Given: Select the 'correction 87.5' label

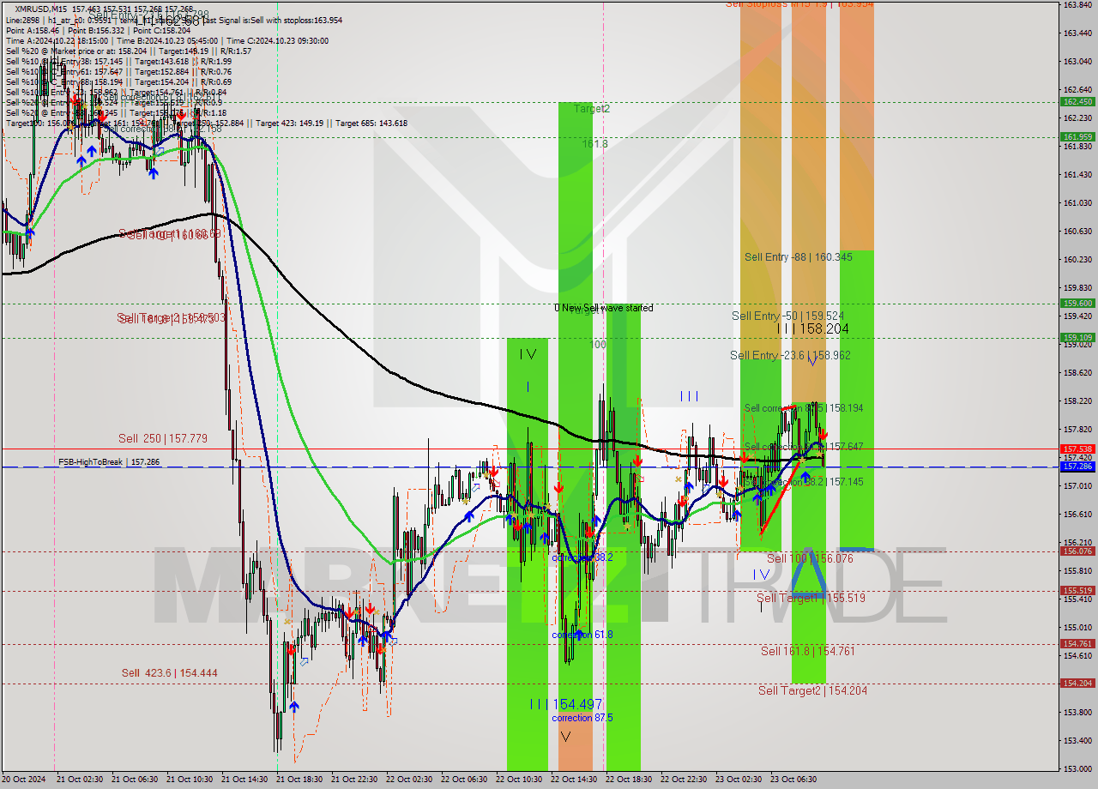Looking at the screenshot, I should tap(582, 718).
